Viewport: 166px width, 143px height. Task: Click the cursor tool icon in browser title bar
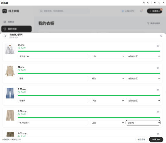coord(144,3)
